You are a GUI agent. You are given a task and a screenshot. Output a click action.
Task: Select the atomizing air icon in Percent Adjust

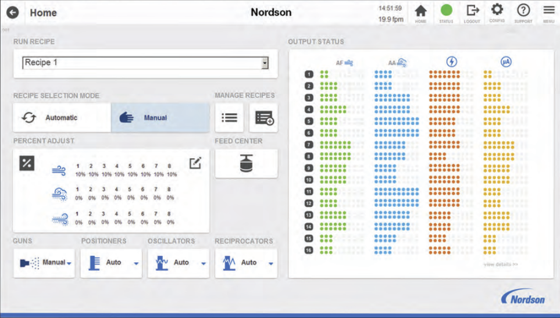[59, 194]
